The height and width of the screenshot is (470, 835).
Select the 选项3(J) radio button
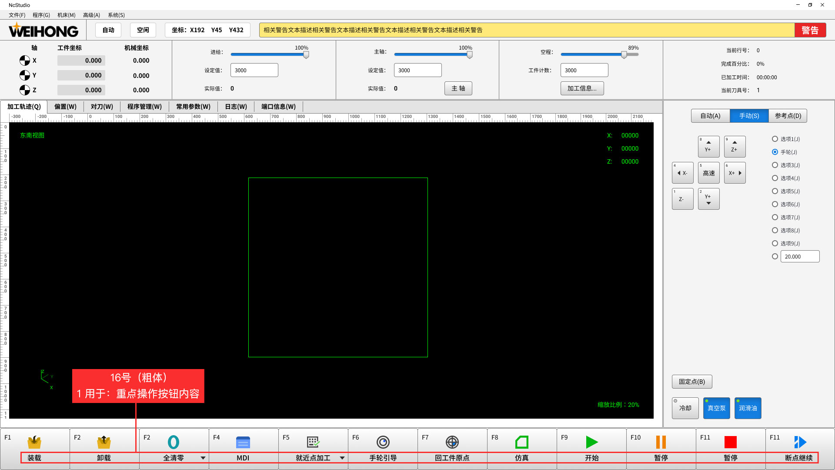point(775,165)
